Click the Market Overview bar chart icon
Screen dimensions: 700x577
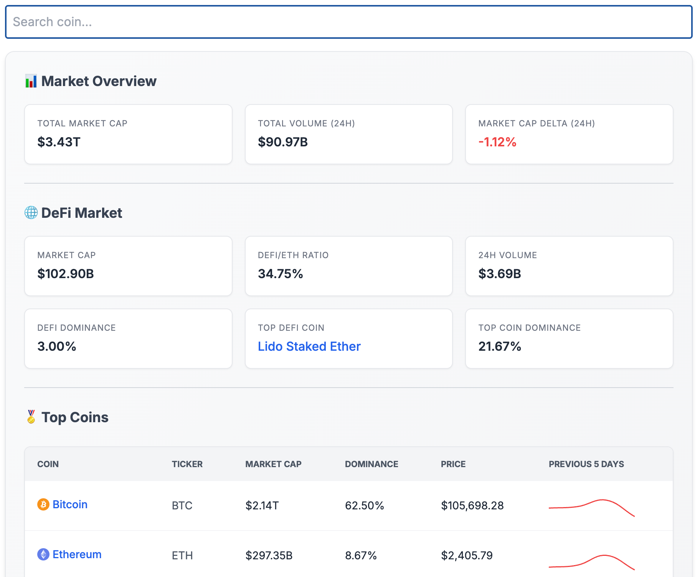(31, 81)
